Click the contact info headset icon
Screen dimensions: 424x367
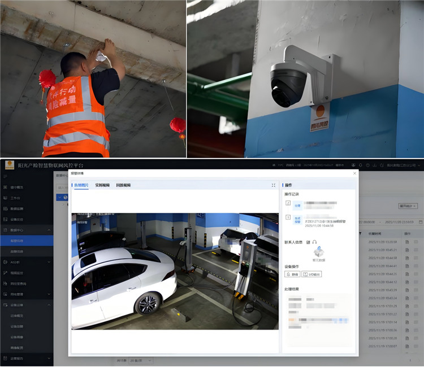(x=314, y=242)
